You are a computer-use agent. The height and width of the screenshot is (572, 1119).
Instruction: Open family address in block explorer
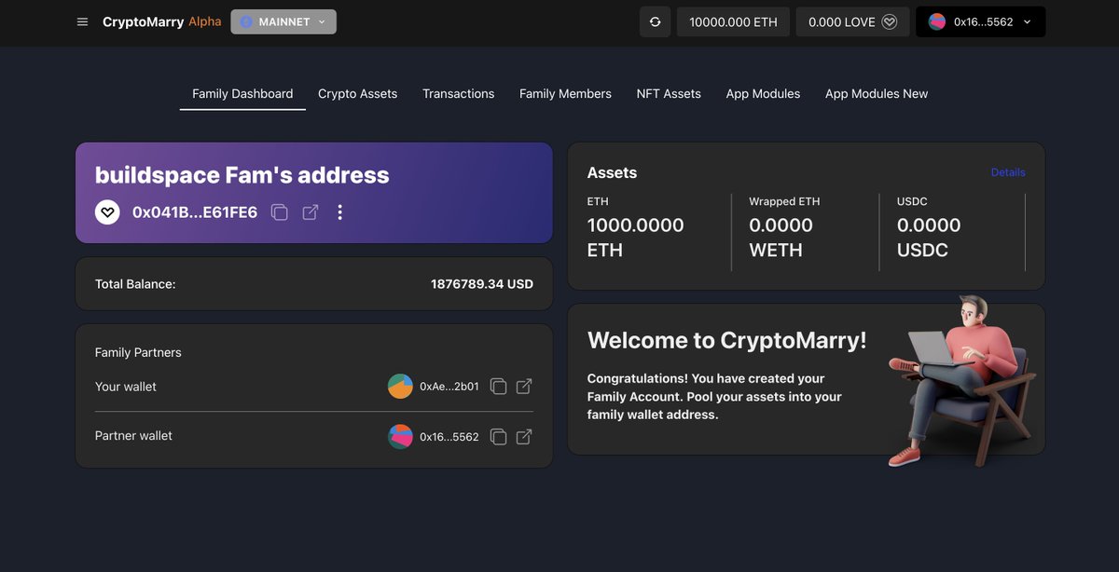point(311,212)
